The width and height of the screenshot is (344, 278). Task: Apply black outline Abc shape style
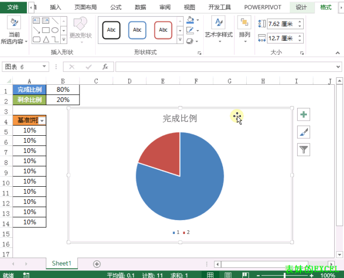pos(111,30)
